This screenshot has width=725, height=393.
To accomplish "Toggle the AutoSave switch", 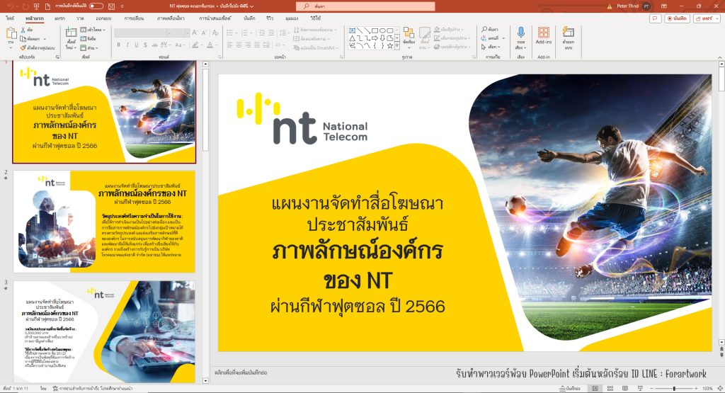I will (x=96, y=6).
